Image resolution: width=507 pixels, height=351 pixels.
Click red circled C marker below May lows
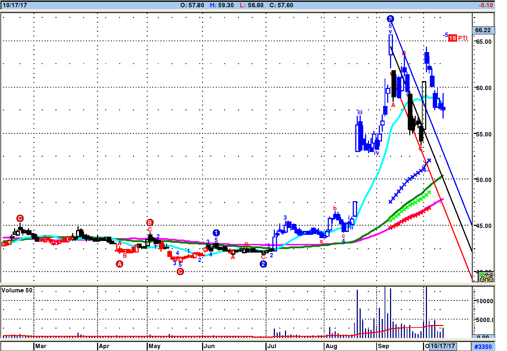(180, 271)
